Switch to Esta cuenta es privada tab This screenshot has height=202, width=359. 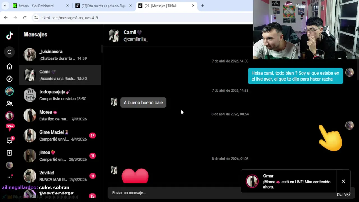[x=103, y=6]
